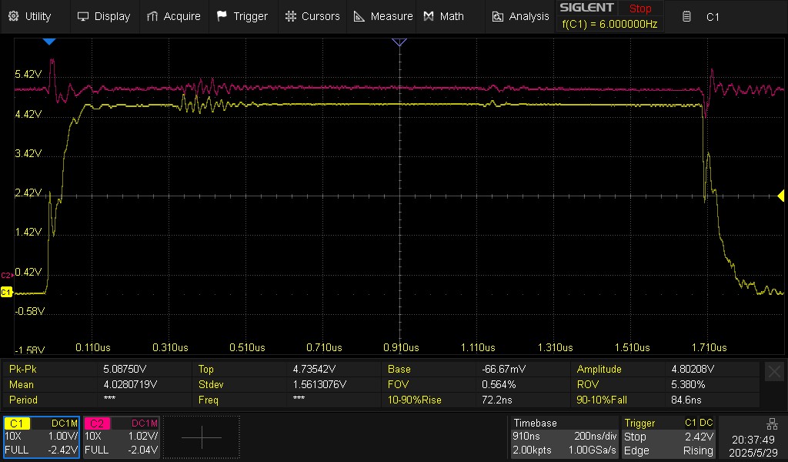The height and width of the screenshot is (462, 788).
Task: Click the blue trigger delay marker triangle
Action: click(x=48, y=42)
